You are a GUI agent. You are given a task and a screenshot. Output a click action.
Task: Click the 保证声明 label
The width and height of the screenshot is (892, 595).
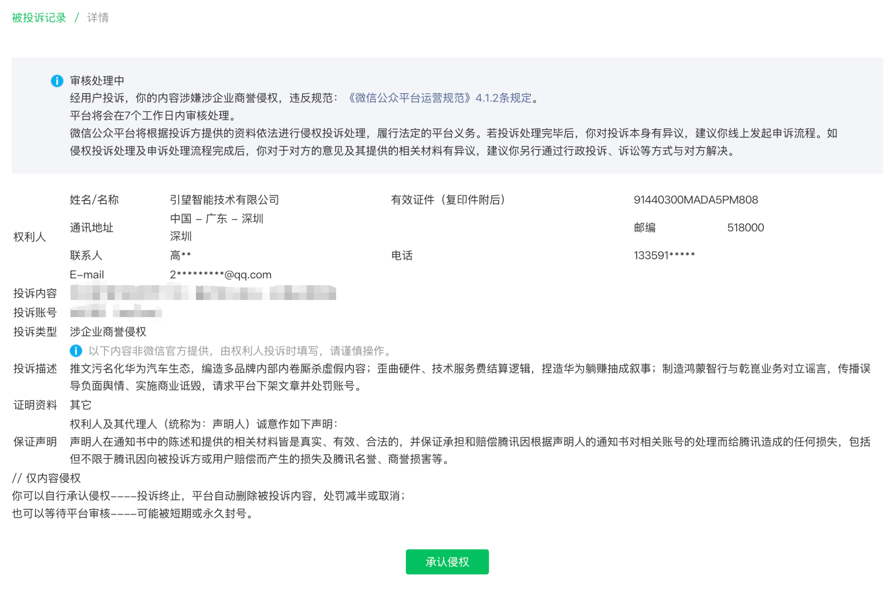pyautogui.click(x=35, y=442)
